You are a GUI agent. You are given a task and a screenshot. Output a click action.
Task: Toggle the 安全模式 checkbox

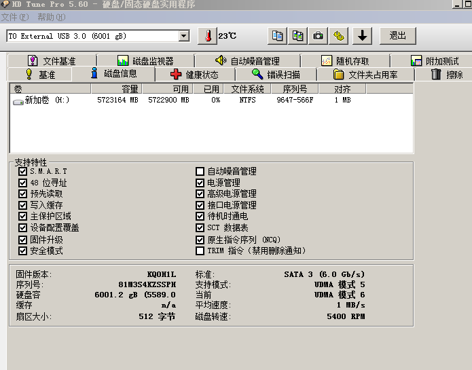point(22,251)
